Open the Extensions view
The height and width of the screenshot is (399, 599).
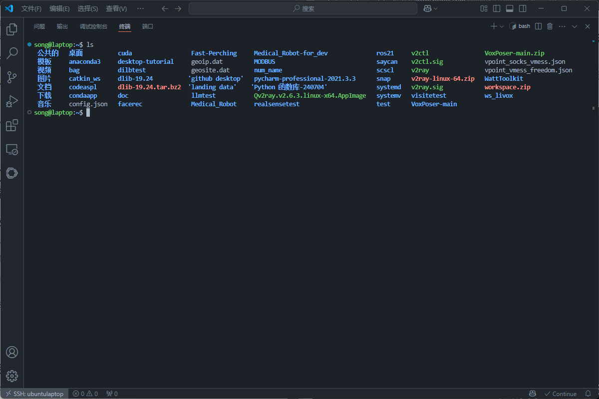[12, 125]
